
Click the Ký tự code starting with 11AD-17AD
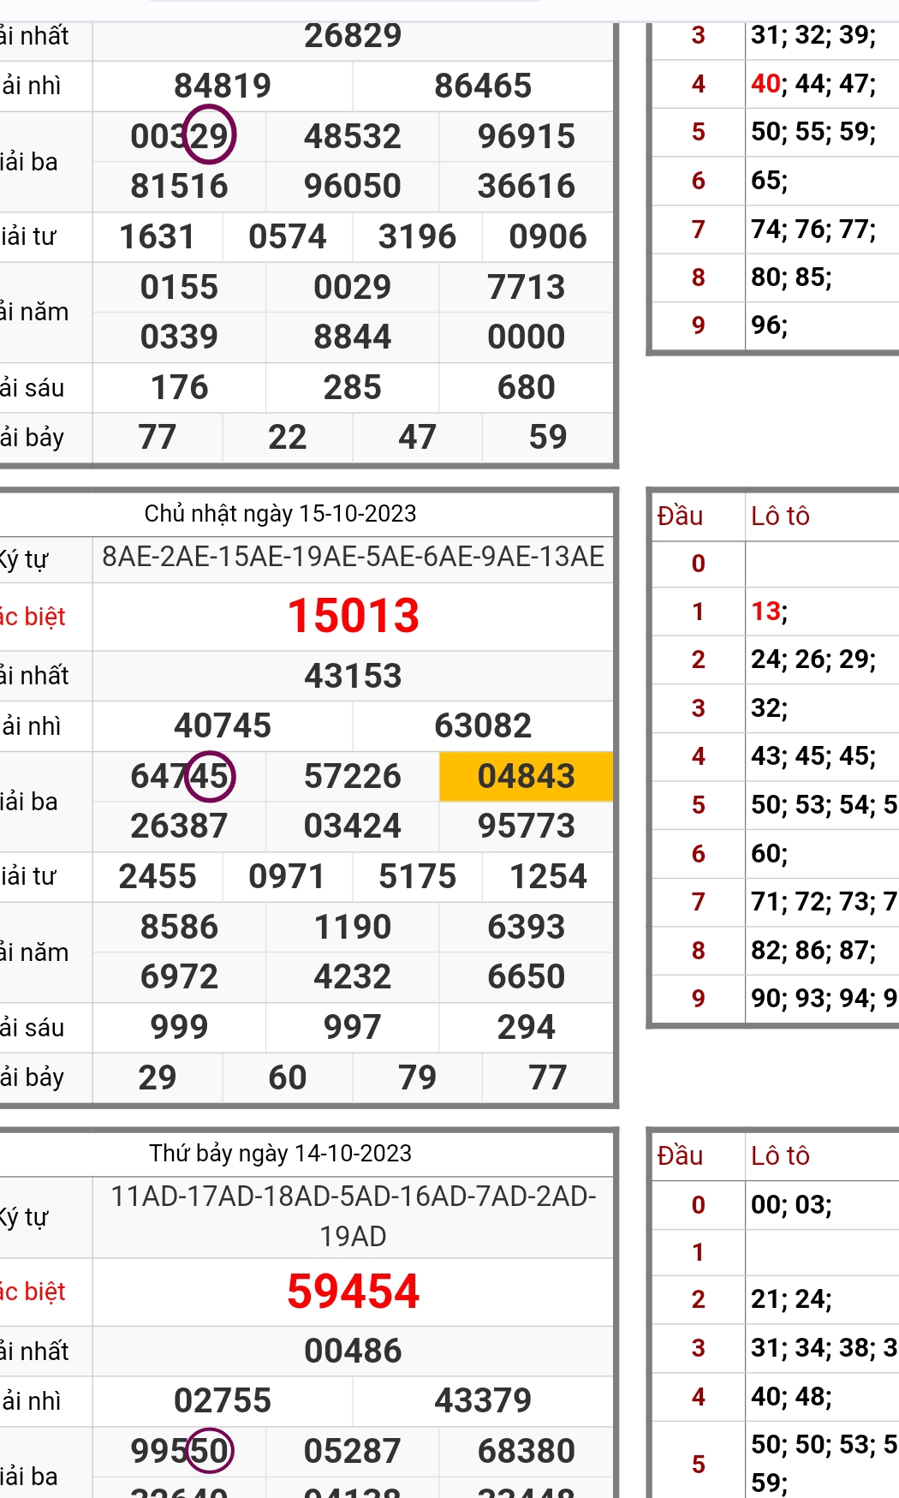pos(353,1215)
